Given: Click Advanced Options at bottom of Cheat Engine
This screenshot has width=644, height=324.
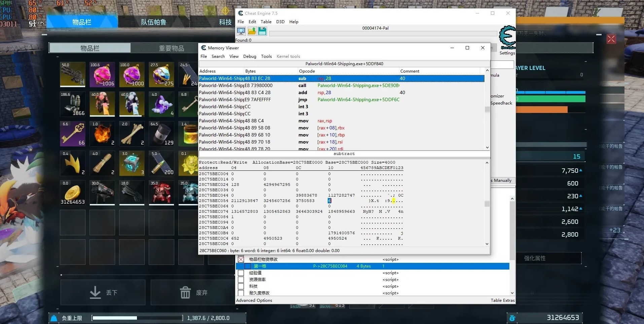Looking at the screenshot, I should pos(254,300).
